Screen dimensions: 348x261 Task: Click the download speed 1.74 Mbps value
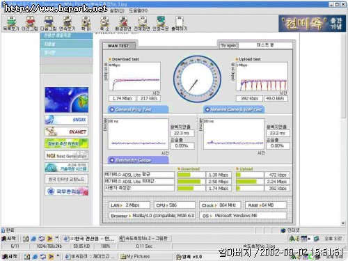[x=122, y=98]
